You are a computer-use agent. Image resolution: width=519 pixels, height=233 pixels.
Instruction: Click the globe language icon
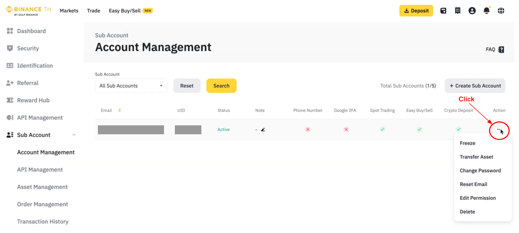click(501, 11)
